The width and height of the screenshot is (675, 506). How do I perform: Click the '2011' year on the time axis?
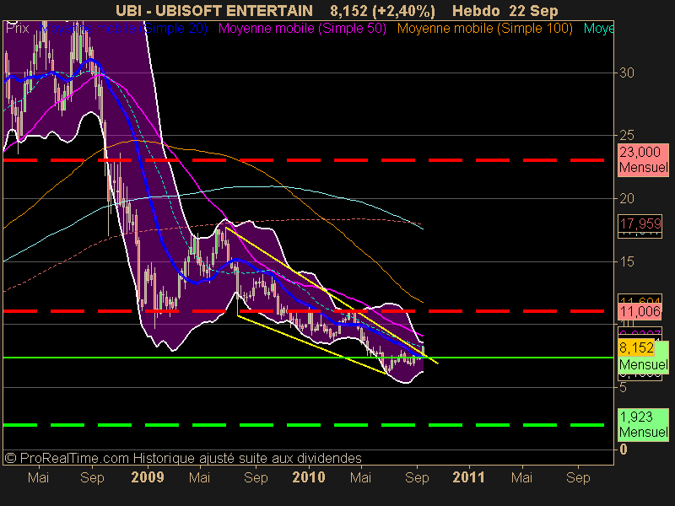[x=468, y=477]
